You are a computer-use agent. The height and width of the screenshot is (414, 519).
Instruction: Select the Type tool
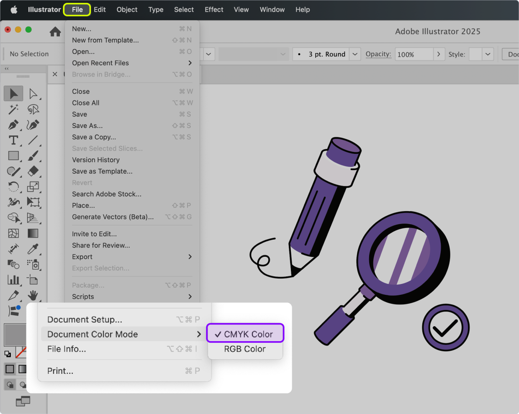coord(13,140)
